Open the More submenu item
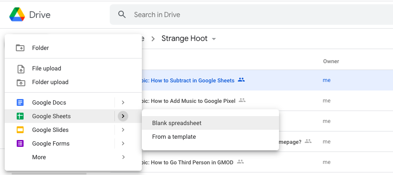This screenshot has width=393, height=175. click(x=39, y=157)
